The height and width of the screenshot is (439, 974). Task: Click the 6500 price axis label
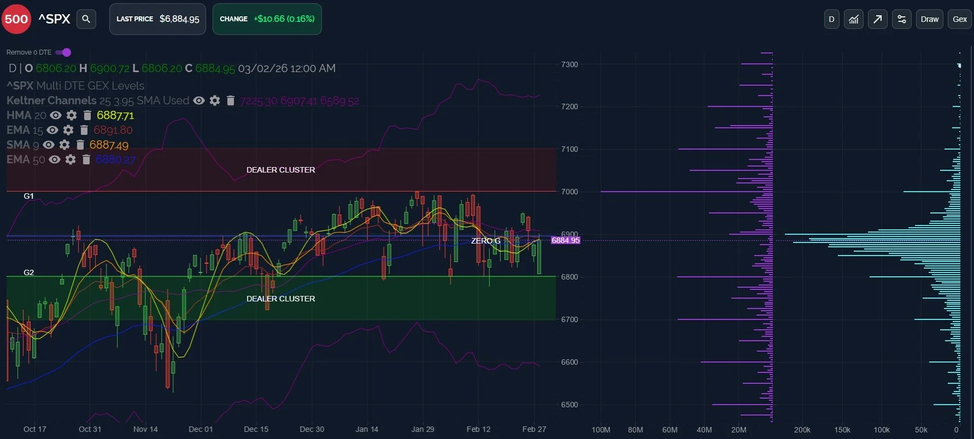(x=570, y=405)
